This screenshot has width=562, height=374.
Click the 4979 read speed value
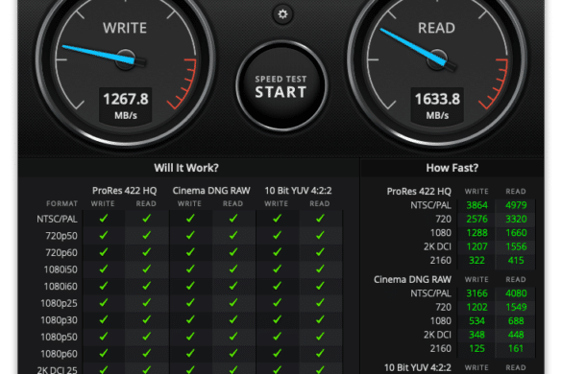click(x=516, y=205)
